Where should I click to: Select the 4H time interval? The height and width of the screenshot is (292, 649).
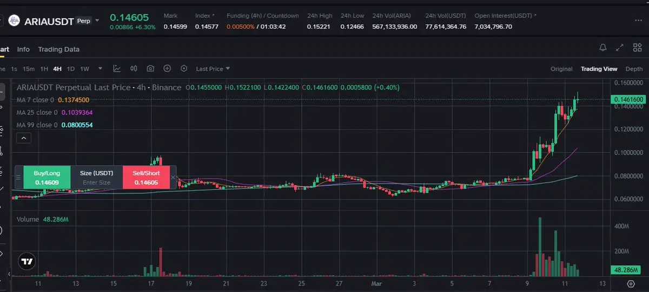[57, 69]
